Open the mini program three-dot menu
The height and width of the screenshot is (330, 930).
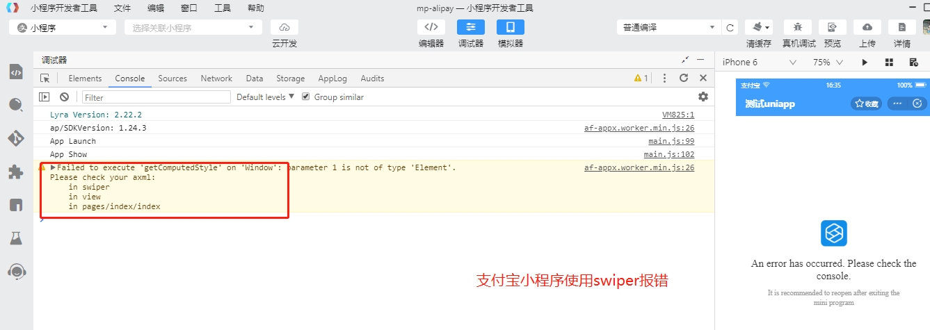pos(897,104)
